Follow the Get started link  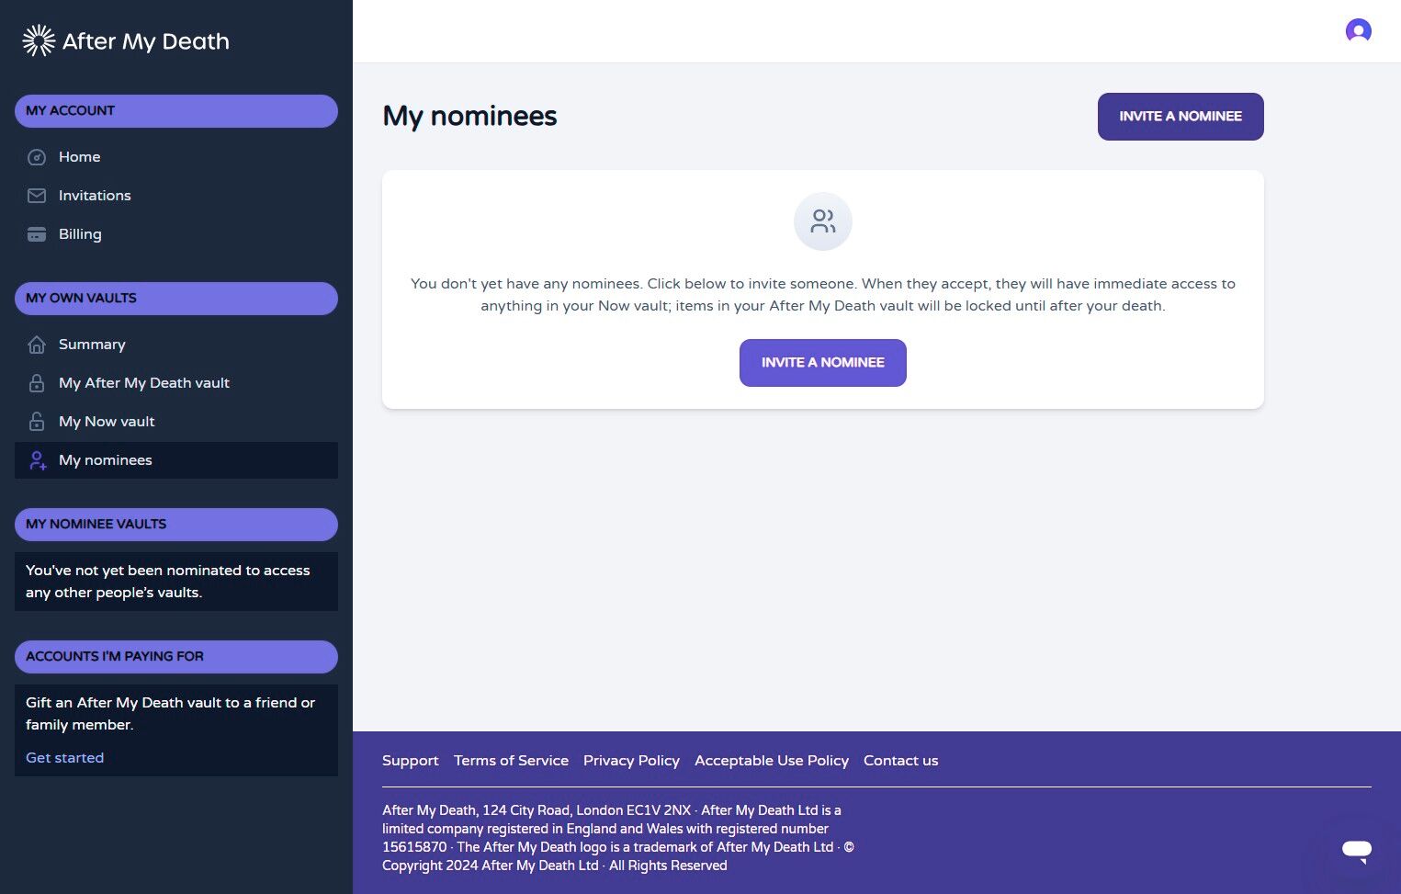pyautogui.click(x=64, y=758)
